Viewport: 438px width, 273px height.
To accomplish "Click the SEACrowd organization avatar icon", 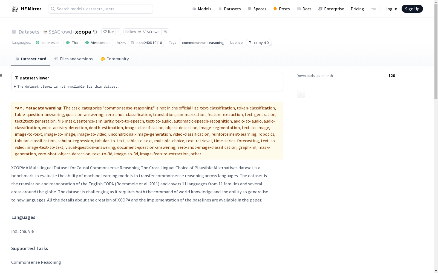I will [x=45, y=32].
